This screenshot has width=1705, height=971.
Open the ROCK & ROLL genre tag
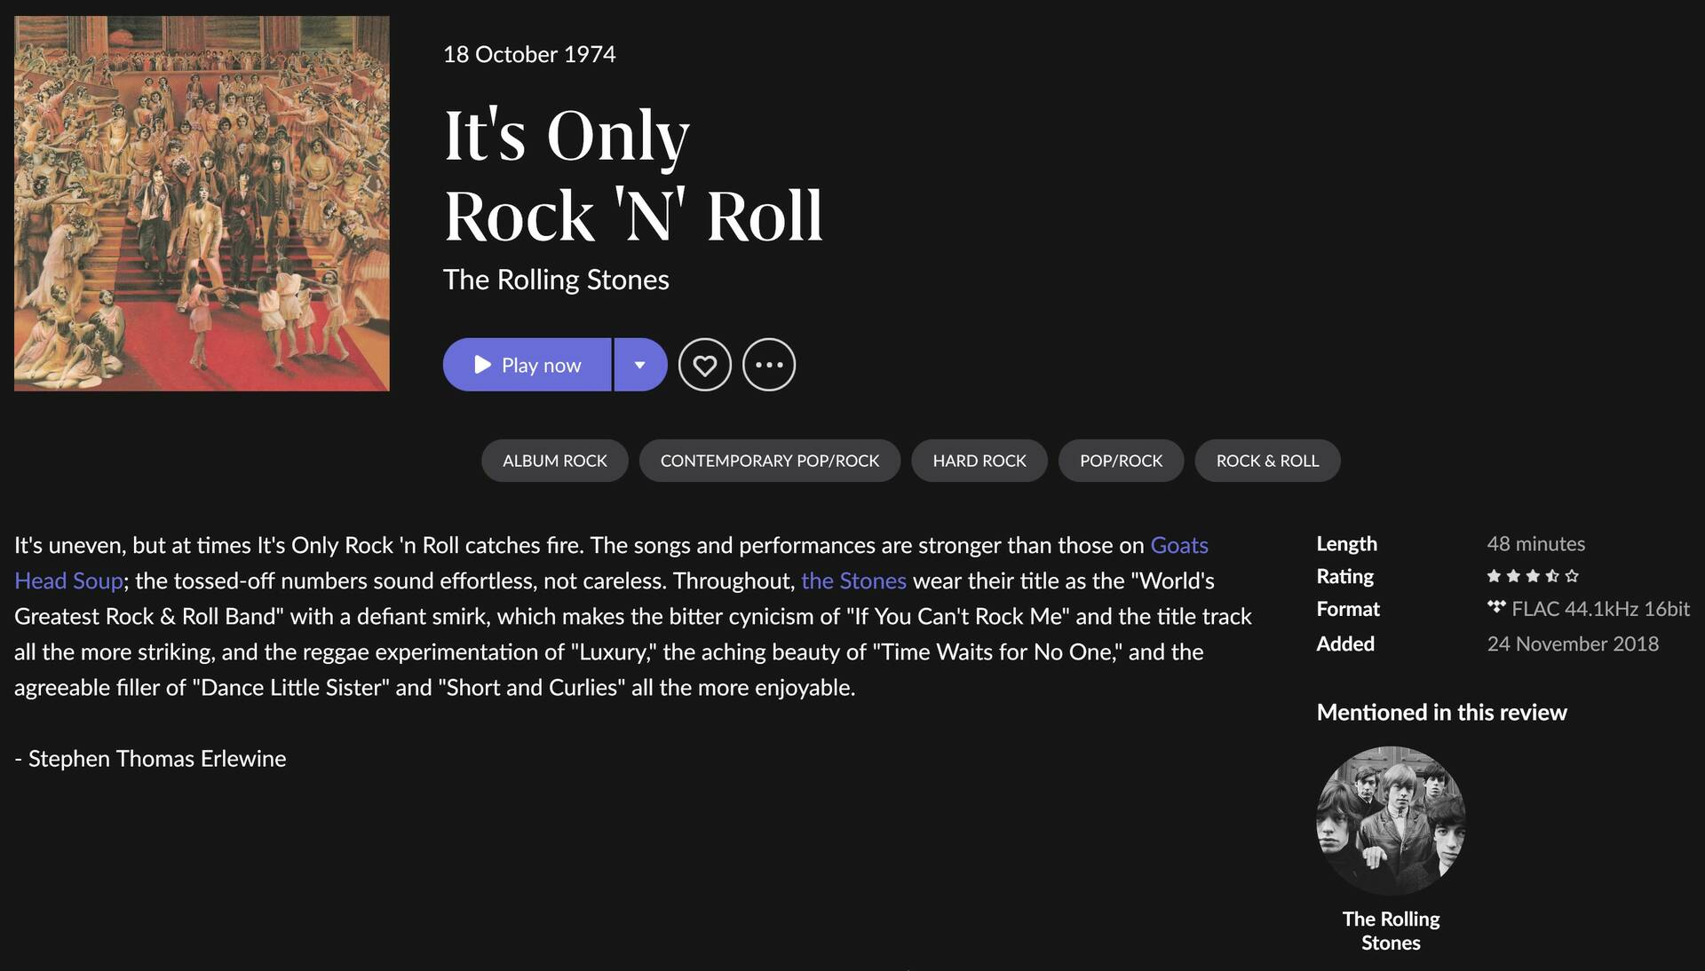pyautogui.click(x=1267, y=461)
